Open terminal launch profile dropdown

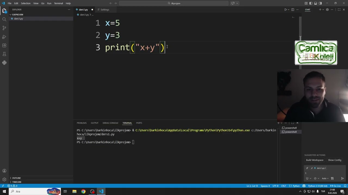[x=282, y=123]
